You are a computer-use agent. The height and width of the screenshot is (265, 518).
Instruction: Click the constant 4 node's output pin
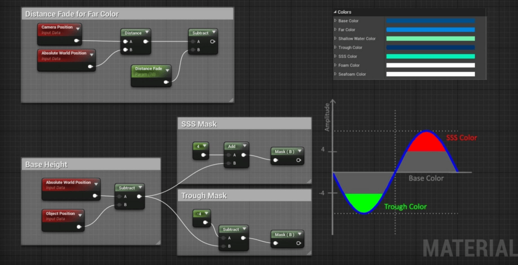(203, 155)
